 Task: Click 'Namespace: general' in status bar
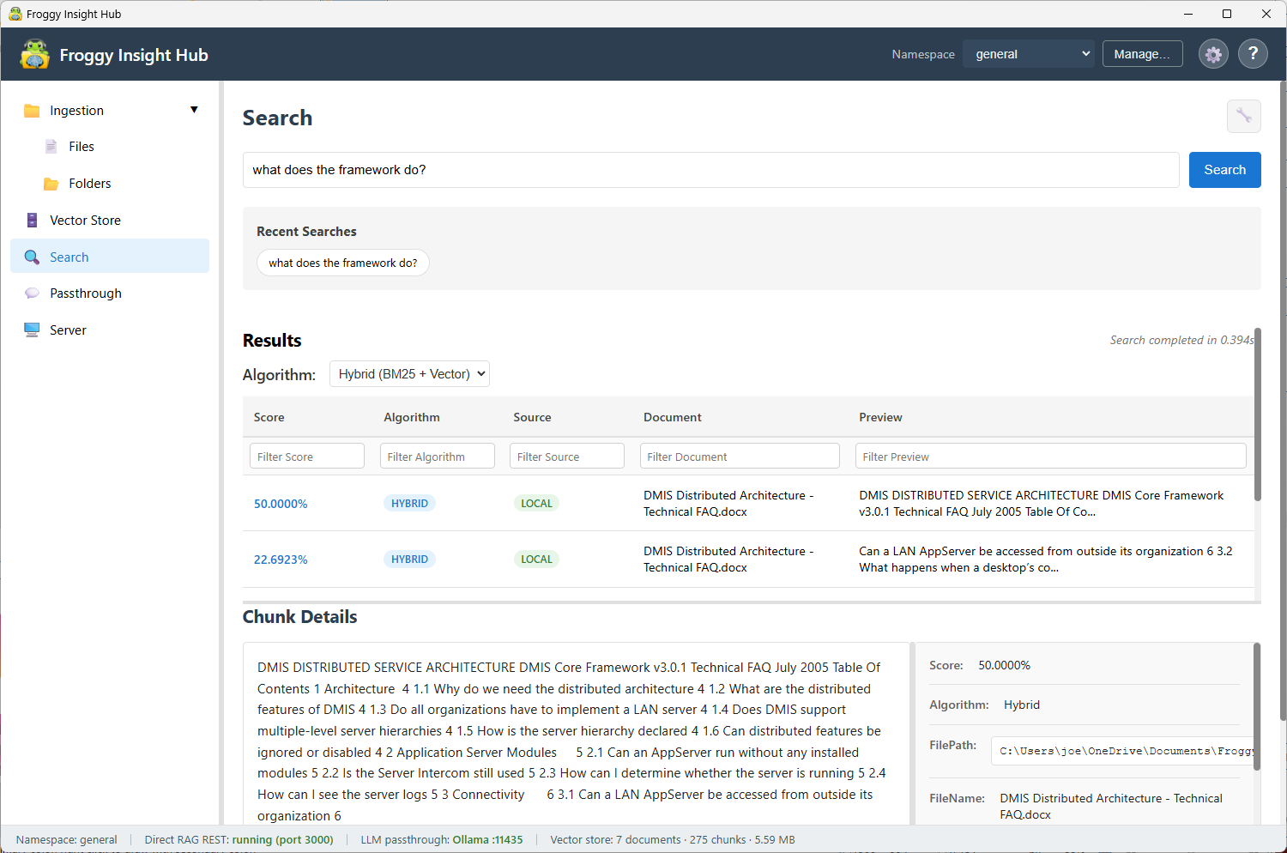click(67, 840)
